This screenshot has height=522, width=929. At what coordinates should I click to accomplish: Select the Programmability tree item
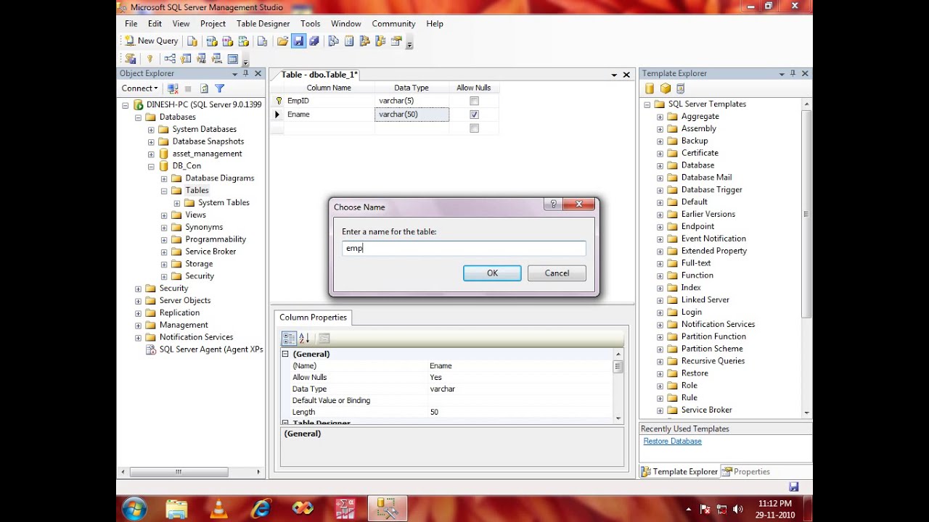click(216, 239)
